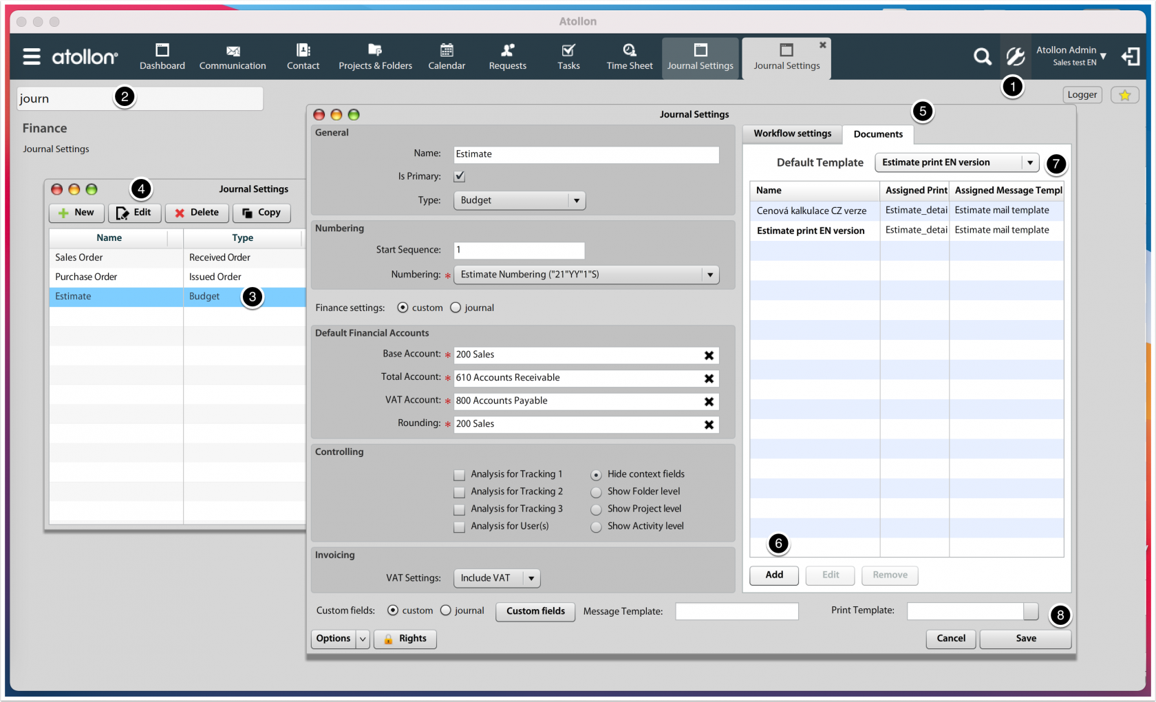
Task: Open the Calendar module
Action: tap(447, 57)
